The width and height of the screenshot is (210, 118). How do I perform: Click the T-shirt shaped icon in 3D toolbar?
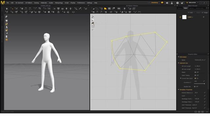coord(67,9)
